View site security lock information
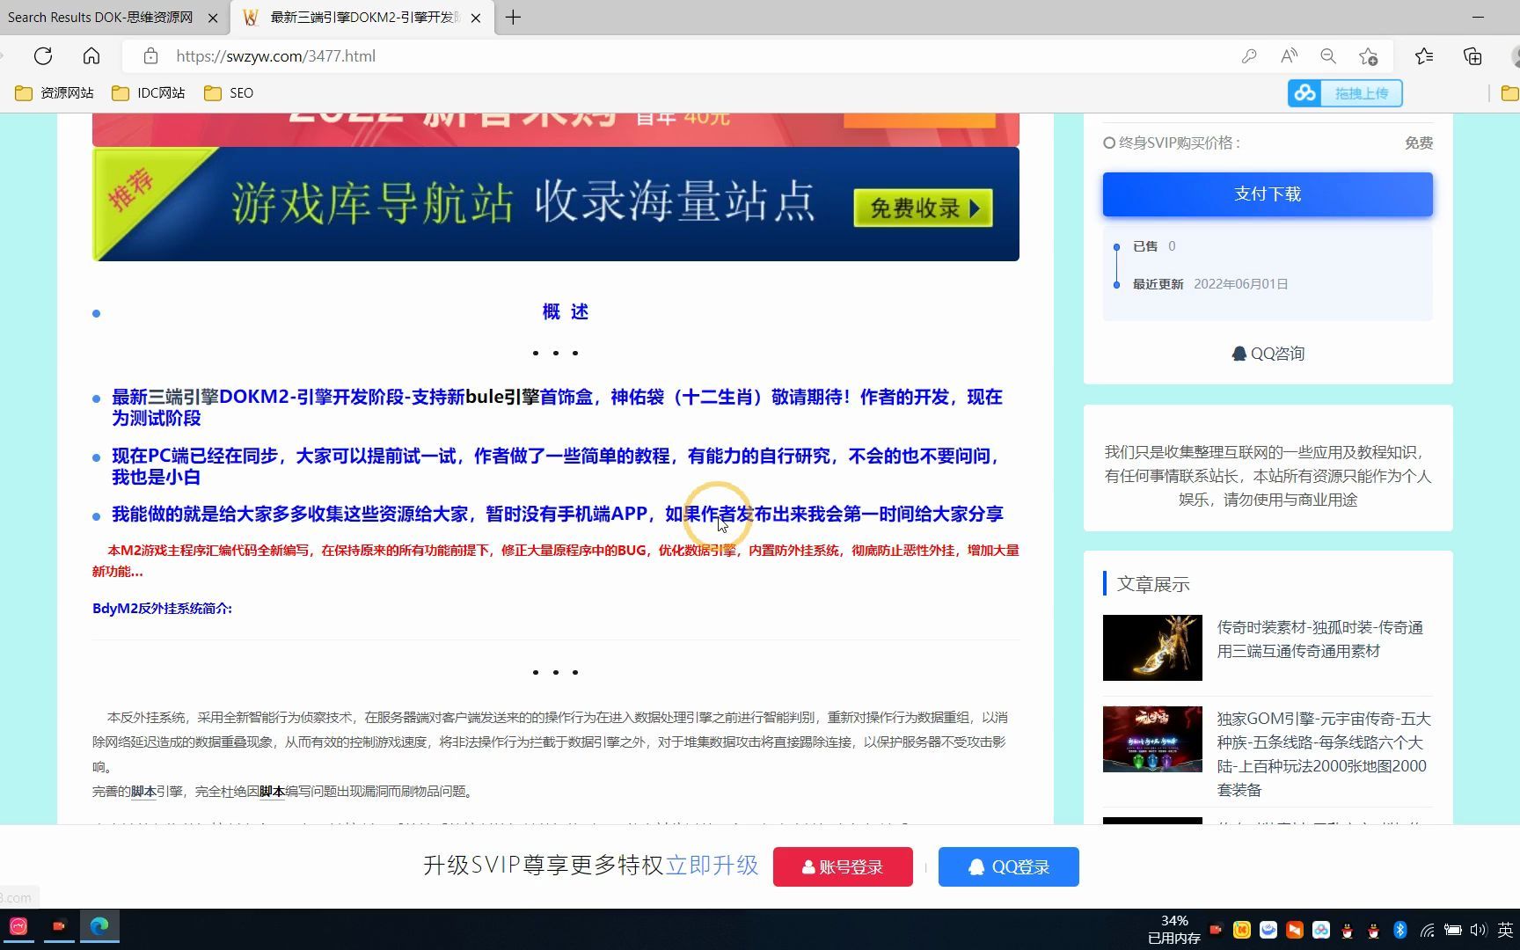1520x950 pixels. (x=150, y=56)
